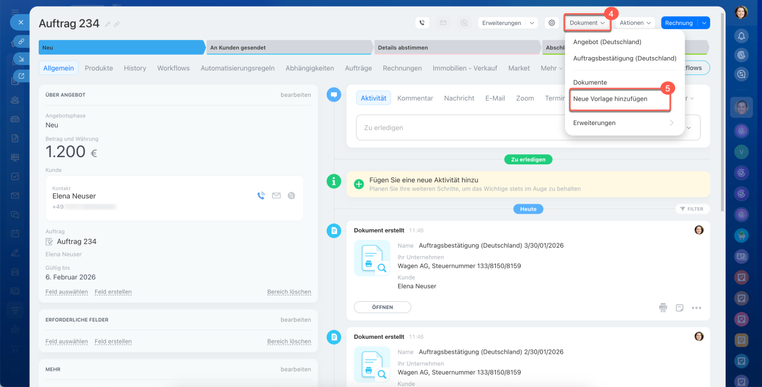Open settings gear icon in header
Image resolution: width=762 pixels, height=387 pixels.
[552, 23]
